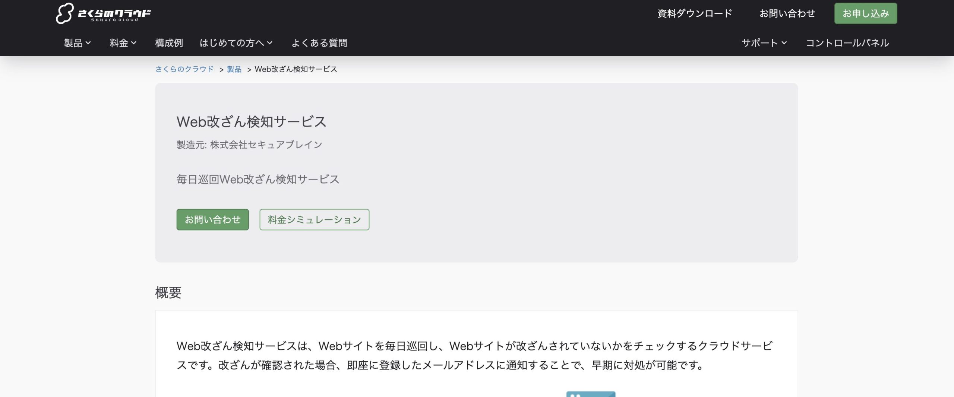This screenshot has height=397, width=954.
Task: Click the green お問い合わせ button in product card
Action: pos(212,220)
